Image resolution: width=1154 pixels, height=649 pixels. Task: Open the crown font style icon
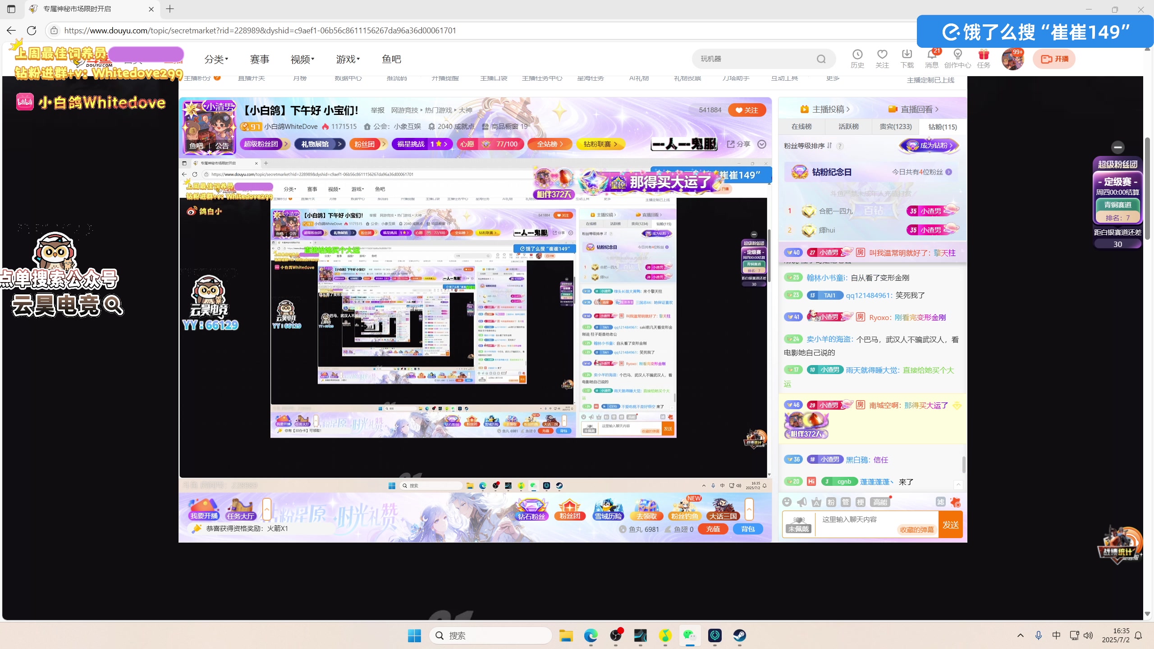[816, 502]
